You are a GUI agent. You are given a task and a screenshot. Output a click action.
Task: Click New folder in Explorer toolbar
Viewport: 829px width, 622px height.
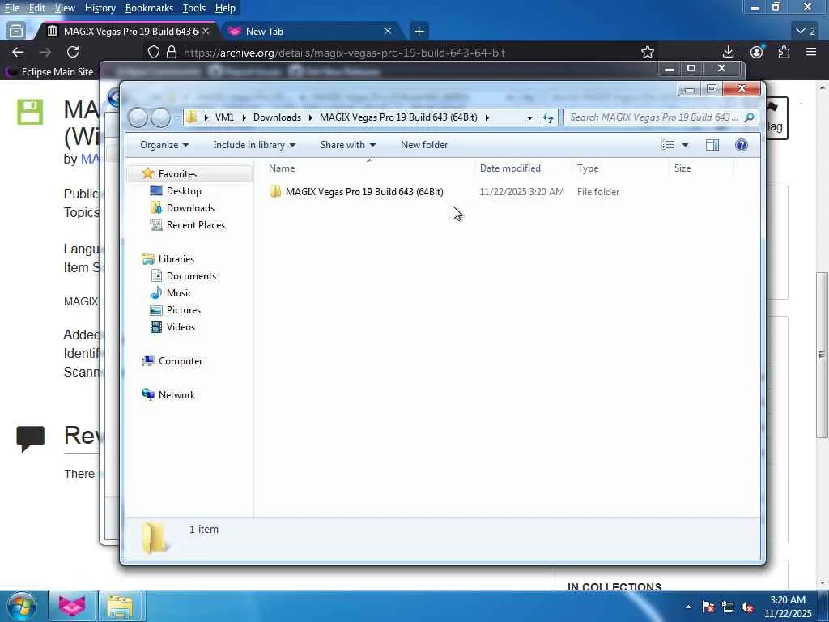(424, 145)
